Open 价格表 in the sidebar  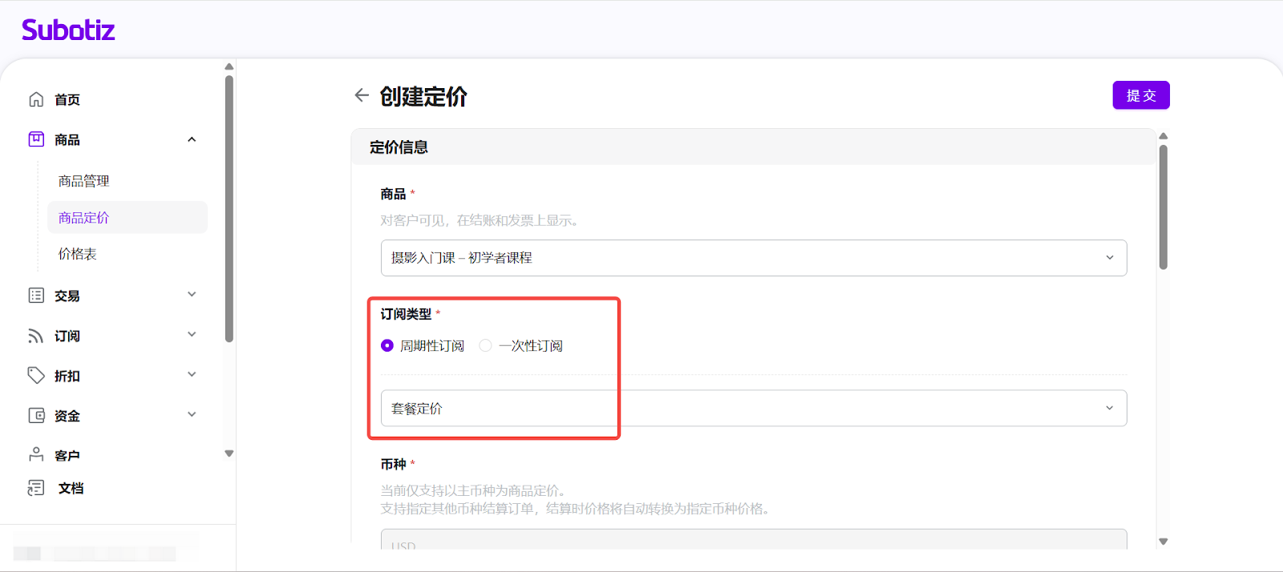click(78, 254)
